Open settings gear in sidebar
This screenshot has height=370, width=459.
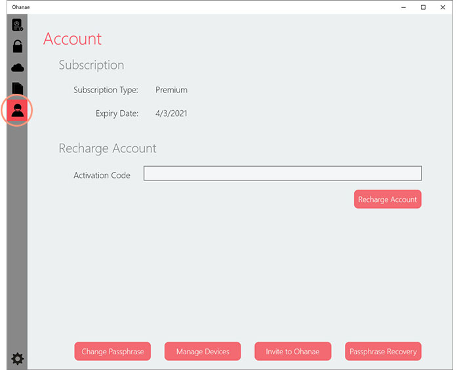point(17,359)
